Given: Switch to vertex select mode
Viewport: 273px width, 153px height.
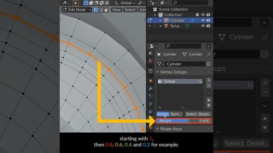Looking at the screenshot, I should (96, 10).
